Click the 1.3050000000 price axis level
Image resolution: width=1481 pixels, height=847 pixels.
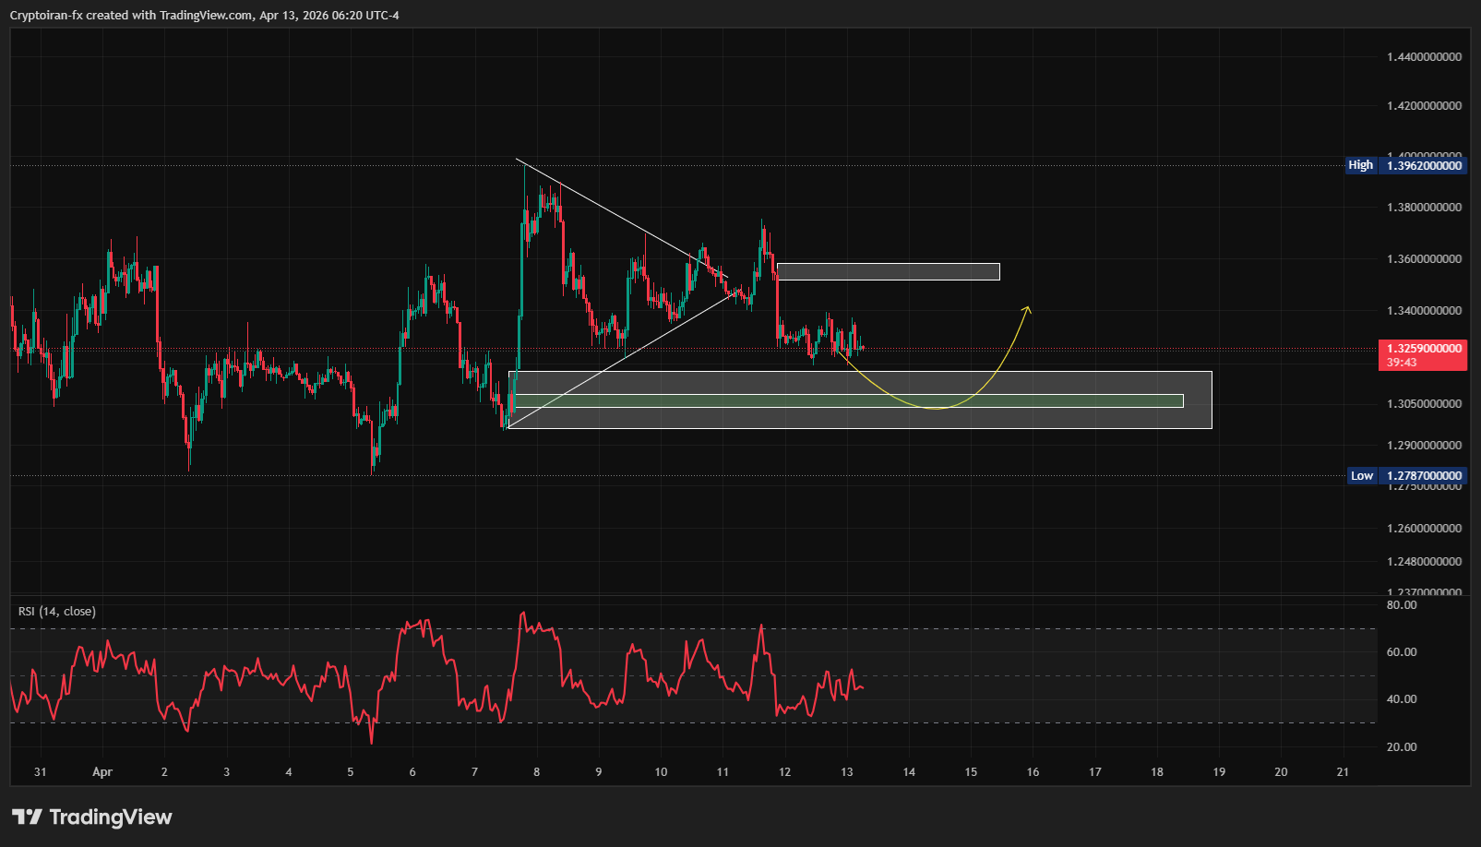(x=1424, y=404)
